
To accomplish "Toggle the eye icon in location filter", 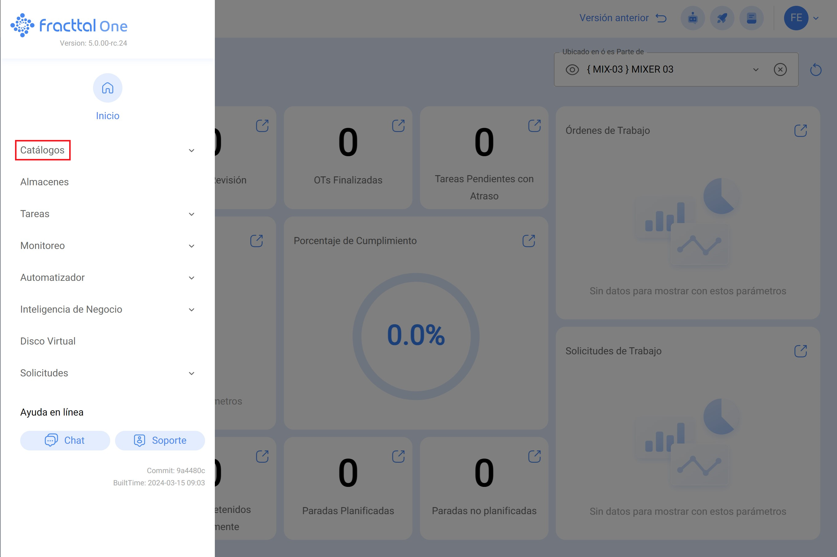I will [572, 70].
